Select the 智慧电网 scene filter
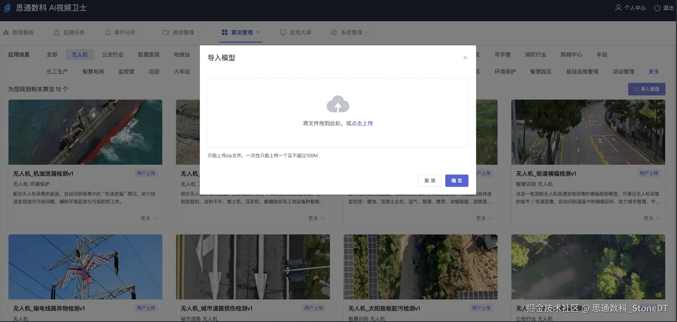This screenshot has width=677, height=322. 93,72
